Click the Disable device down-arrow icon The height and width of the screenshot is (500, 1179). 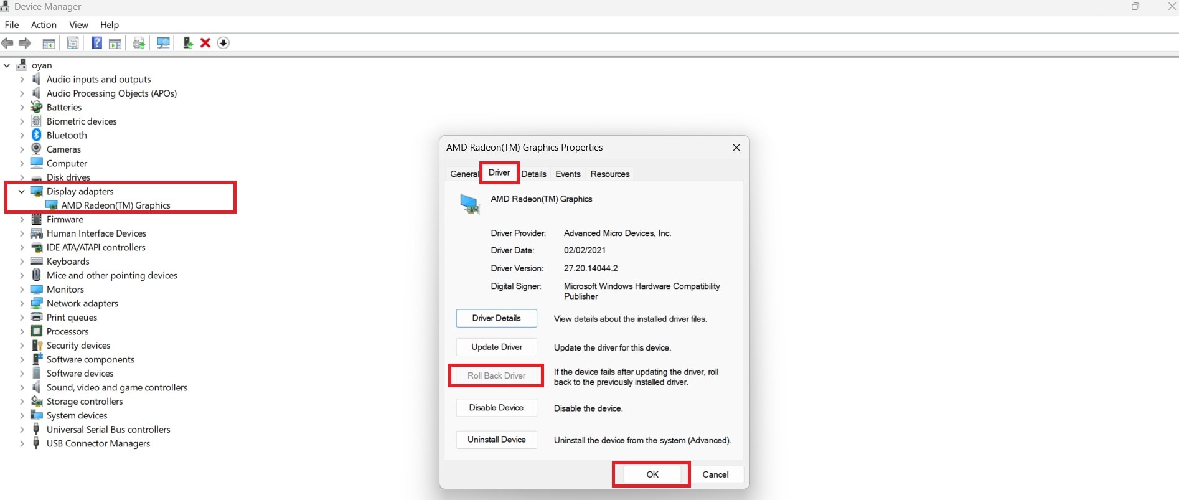[223, 43]
